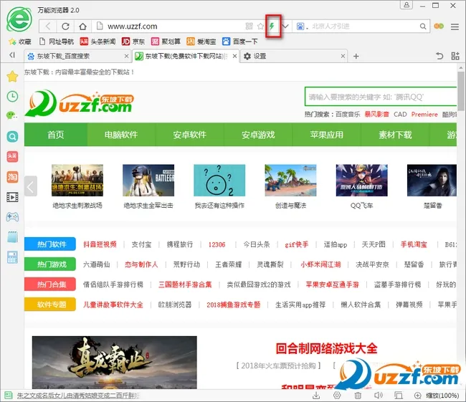Click the carousel previous arrow
This screenshot has height=402, width=466.
31,186
